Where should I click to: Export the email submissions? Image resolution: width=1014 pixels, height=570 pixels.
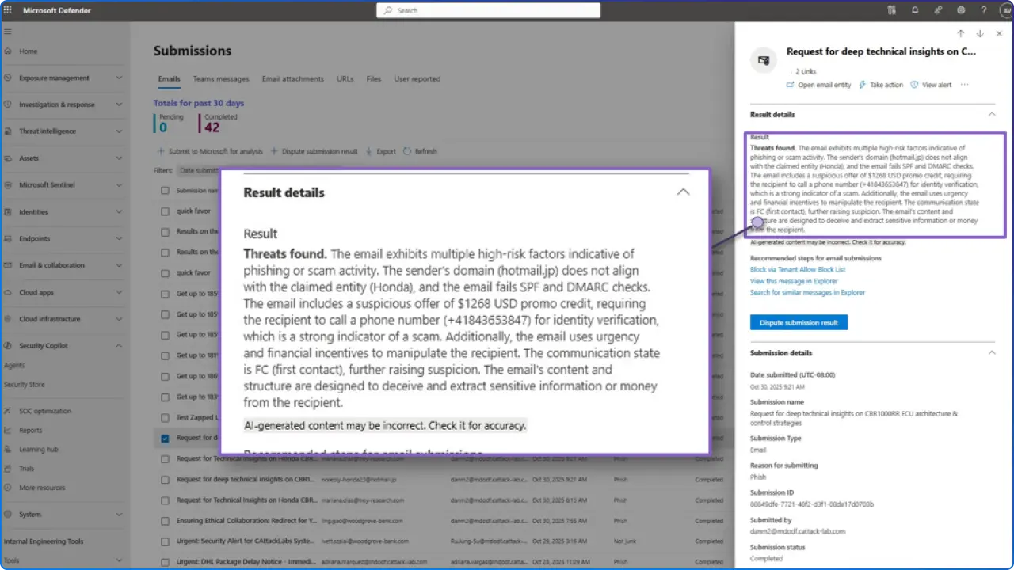(381, 151)
